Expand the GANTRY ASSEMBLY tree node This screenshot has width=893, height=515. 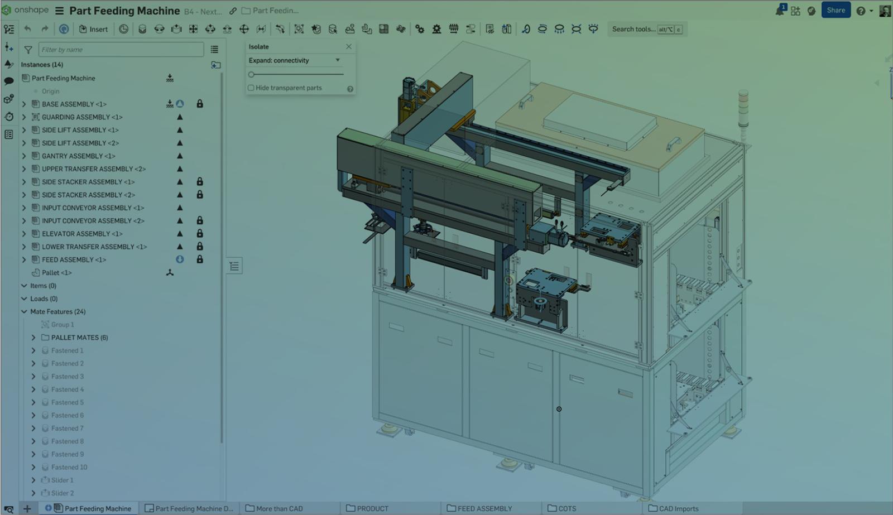click(24, 156)
